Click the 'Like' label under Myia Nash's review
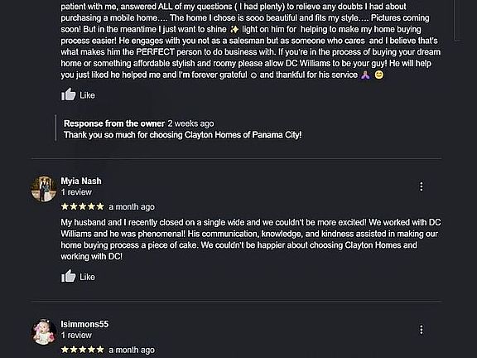 point(87,277)
